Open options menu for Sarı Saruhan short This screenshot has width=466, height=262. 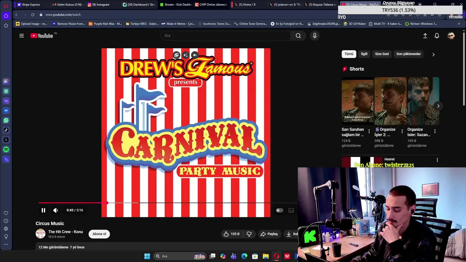click(369, 131)
